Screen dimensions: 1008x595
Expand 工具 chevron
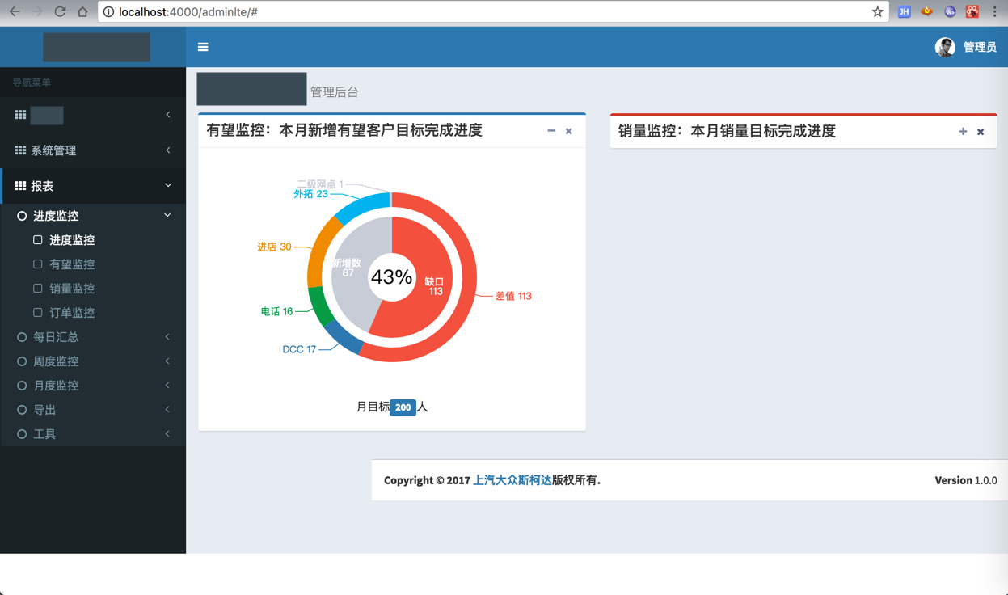pyautogui.click(x=167, y=434)
